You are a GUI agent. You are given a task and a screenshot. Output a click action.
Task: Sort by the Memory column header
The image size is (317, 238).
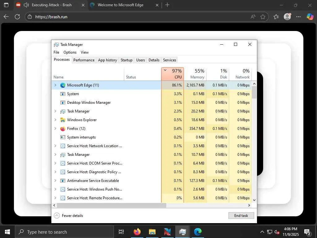195,74
